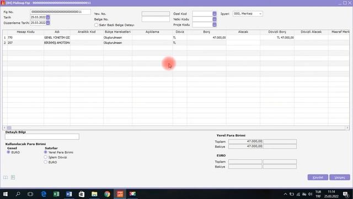353x199 pixels.
Task: Click the Özel Kod input field
Action: (x=202, y=14)
